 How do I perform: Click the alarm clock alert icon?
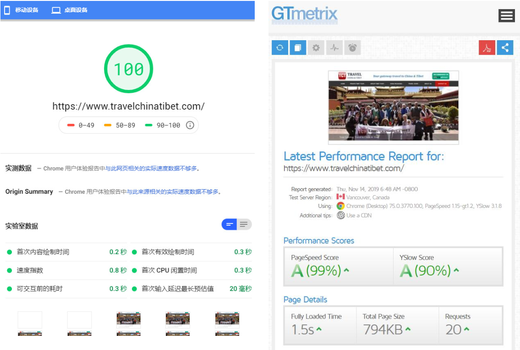[352, 48]
